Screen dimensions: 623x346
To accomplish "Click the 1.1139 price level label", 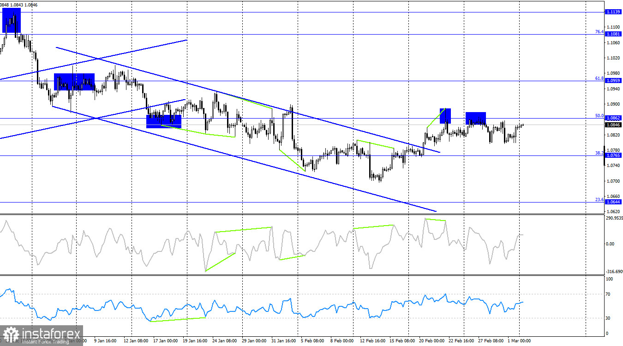I will click(613, 12).
